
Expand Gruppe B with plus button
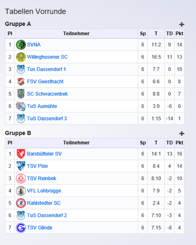tap(182, 134)
